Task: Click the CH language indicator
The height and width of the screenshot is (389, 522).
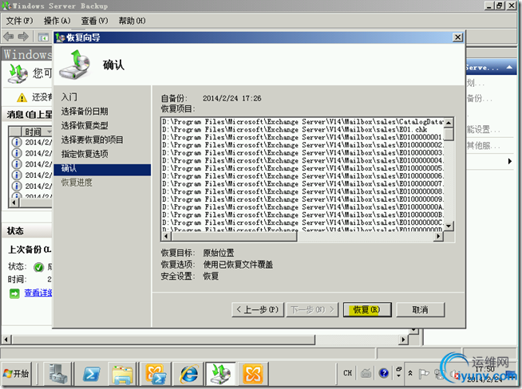Action: tap(347, 373)
